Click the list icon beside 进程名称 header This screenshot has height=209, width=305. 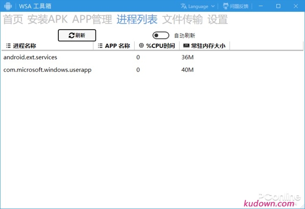click(x=8, y=46)
